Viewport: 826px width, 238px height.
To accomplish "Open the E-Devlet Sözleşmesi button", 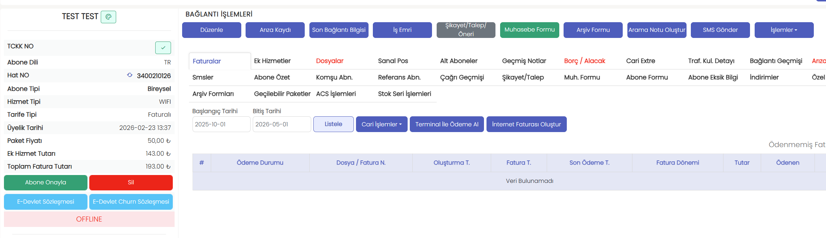I will (46, 202).
